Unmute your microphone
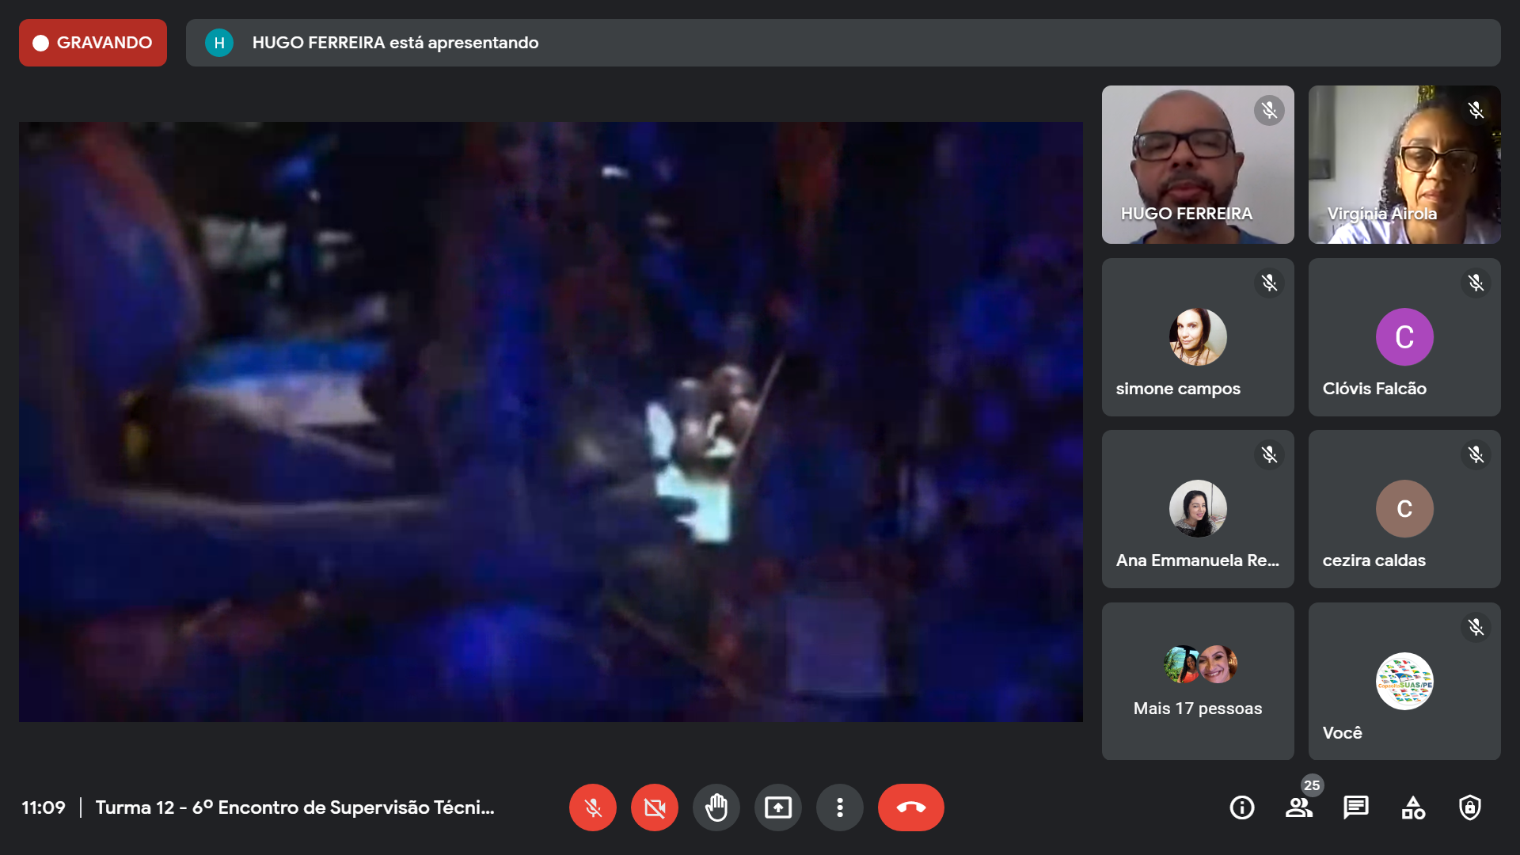Image resolution: width=1520 pixels, height=855 pixels. pyautogui.click(x=592, y=807)
